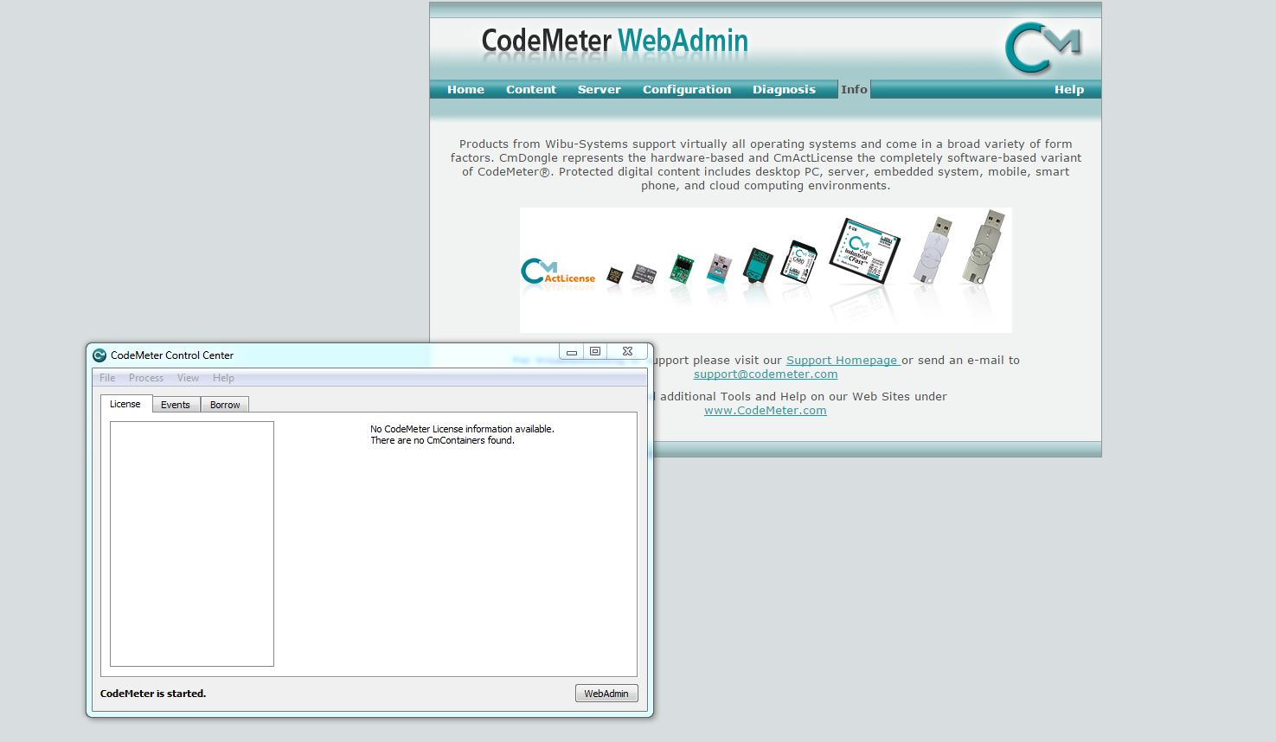Image resolution: width=1276 pixels, height=742 pixels.
Task: Click the CFast industrial card picture
Action: (864, 251)
